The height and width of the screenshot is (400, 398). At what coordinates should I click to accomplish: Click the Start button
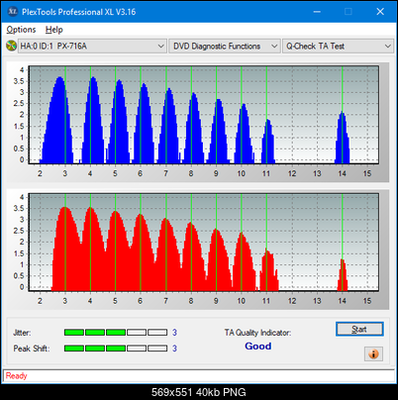[x=359, y=329]
